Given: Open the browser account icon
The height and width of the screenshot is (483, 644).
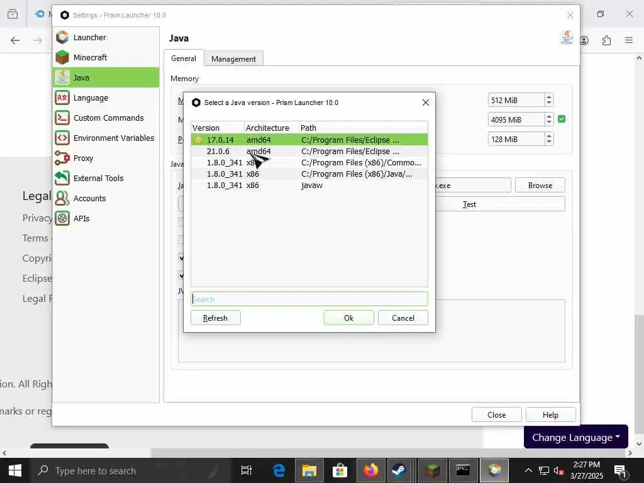Looking at the screenshot, I should tap(584, 40).
